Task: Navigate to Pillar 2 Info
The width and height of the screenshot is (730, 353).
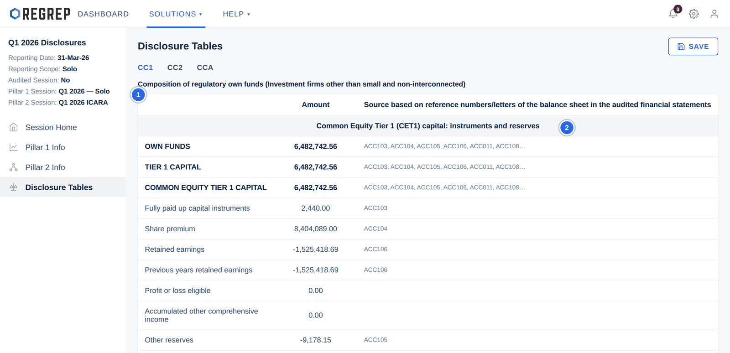Action: pyautogui.click(x=63, y=167)
